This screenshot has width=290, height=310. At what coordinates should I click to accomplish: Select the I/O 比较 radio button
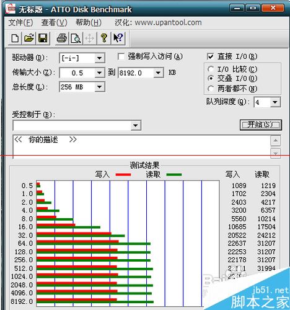(x=211, y=69)
